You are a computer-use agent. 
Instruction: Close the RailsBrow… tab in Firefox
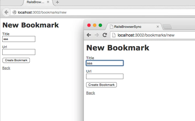click(48, 2)
